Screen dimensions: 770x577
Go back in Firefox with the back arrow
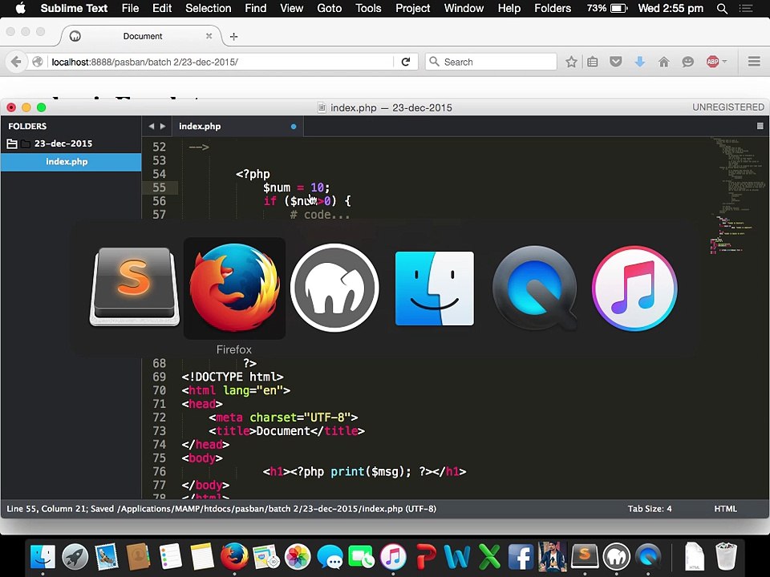coord(16,62)
